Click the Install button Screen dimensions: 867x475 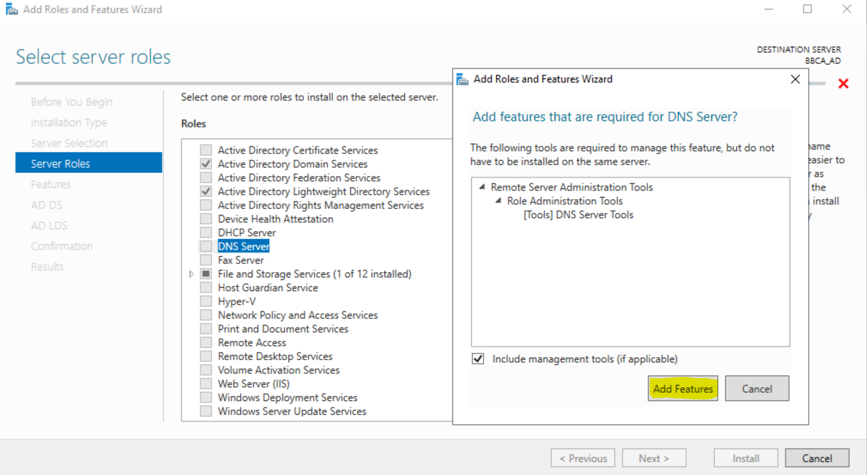point(746,458)
